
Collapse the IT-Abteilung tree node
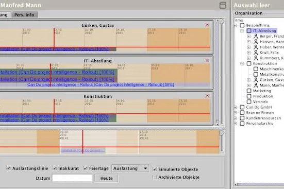[242, 31]
